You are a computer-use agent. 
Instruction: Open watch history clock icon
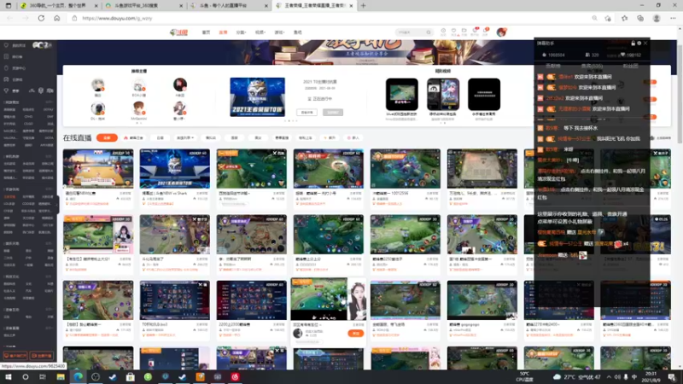(x=443, y=32)
